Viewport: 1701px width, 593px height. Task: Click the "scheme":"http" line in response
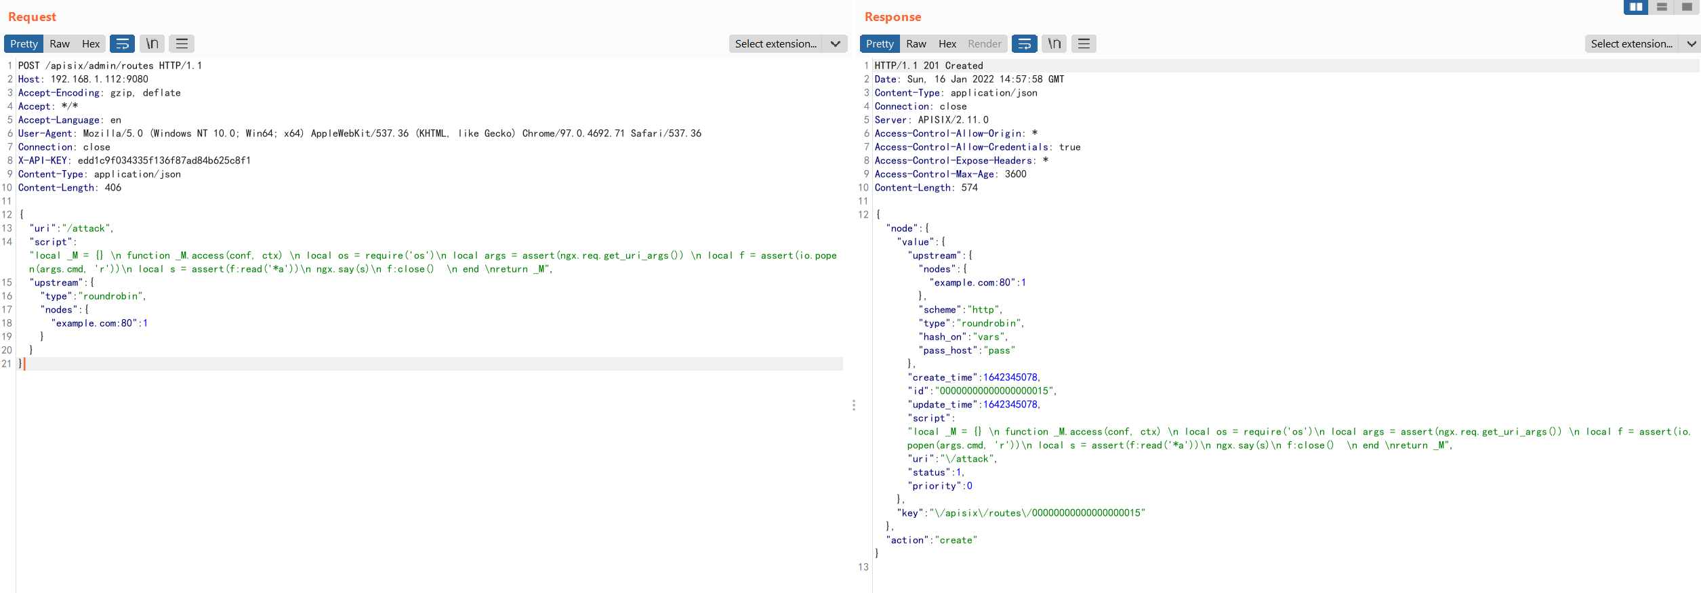(x=960, y=310)
